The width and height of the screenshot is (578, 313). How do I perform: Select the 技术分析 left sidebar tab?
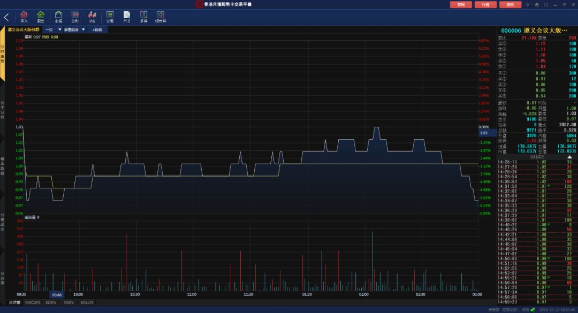2,110
